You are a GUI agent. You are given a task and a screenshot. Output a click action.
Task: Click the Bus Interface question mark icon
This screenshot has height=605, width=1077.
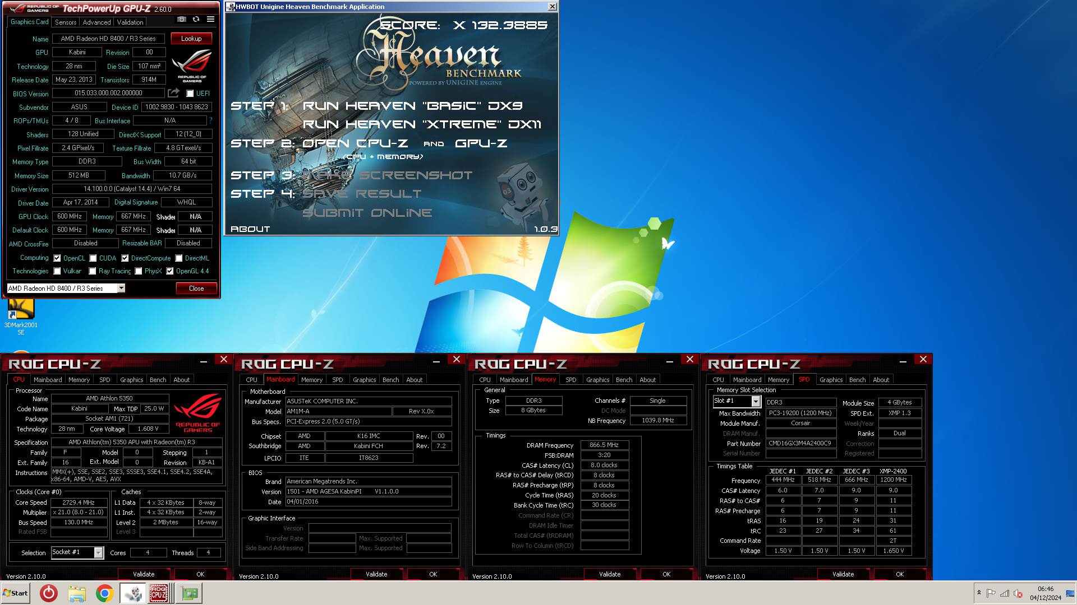point(210,120)
